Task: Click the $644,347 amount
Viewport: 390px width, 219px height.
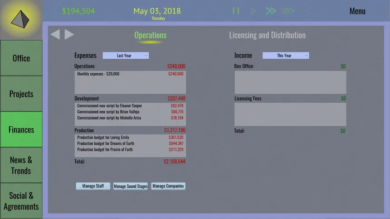Action: [176, 143]
